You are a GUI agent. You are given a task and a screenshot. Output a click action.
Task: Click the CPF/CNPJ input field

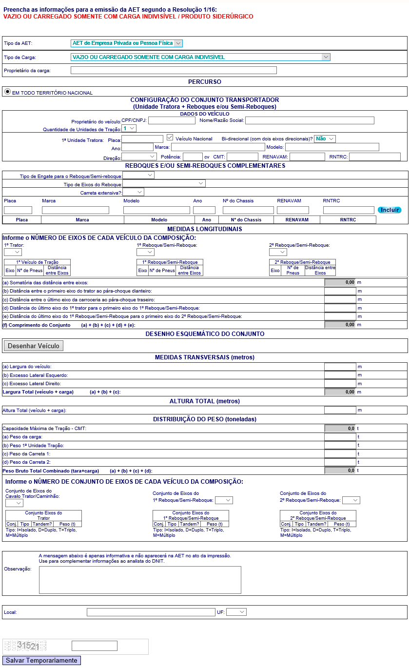point(172,120)
